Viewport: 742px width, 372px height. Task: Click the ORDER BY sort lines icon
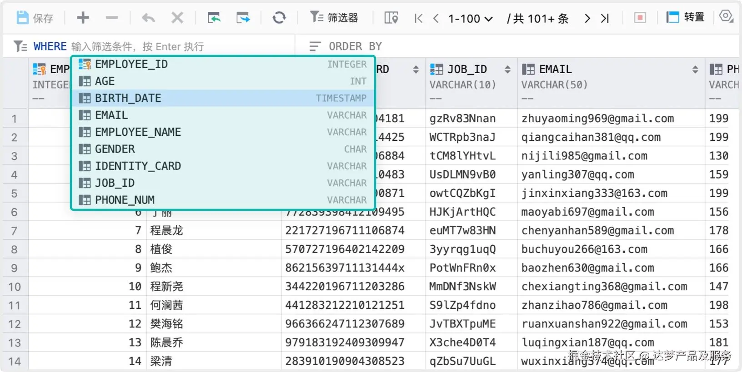(315, 46)
